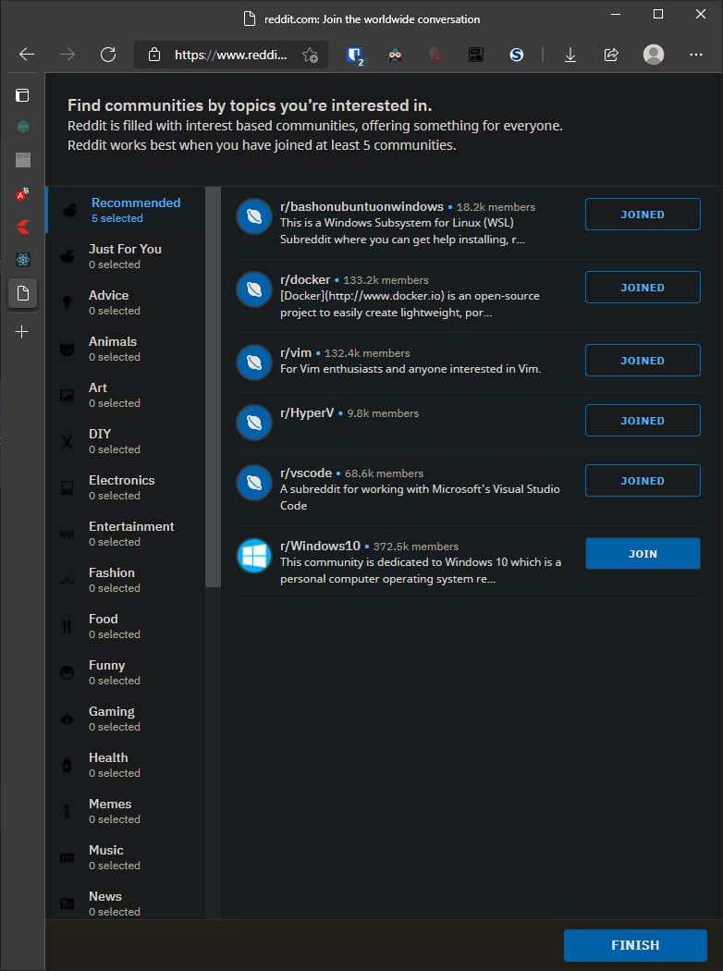Open r/bashonubuntuonwindows name link
The height and width of the screenshot is (971, 723).
pyautogui.click(x=361, y=207)
